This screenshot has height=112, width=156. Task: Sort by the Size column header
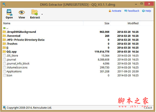point(107,23)
